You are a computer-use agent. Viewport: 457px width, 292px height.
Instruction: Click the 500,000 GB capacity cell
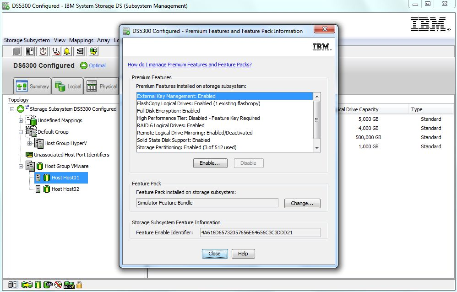(x=369, y=137)
